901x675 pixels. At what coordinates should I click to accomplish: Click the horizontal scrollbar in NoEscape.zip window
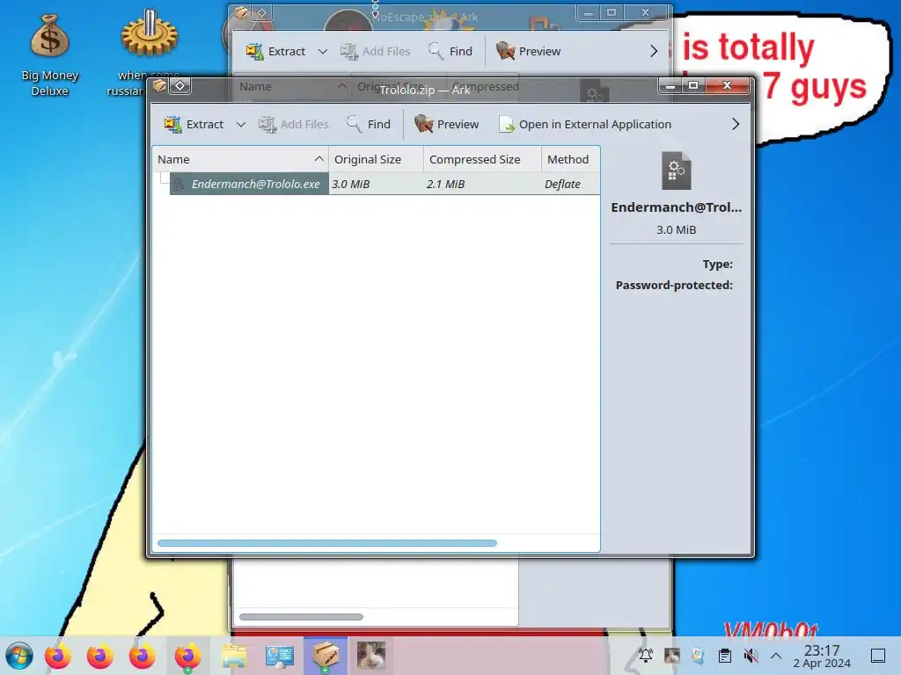(x=301, y=617)
